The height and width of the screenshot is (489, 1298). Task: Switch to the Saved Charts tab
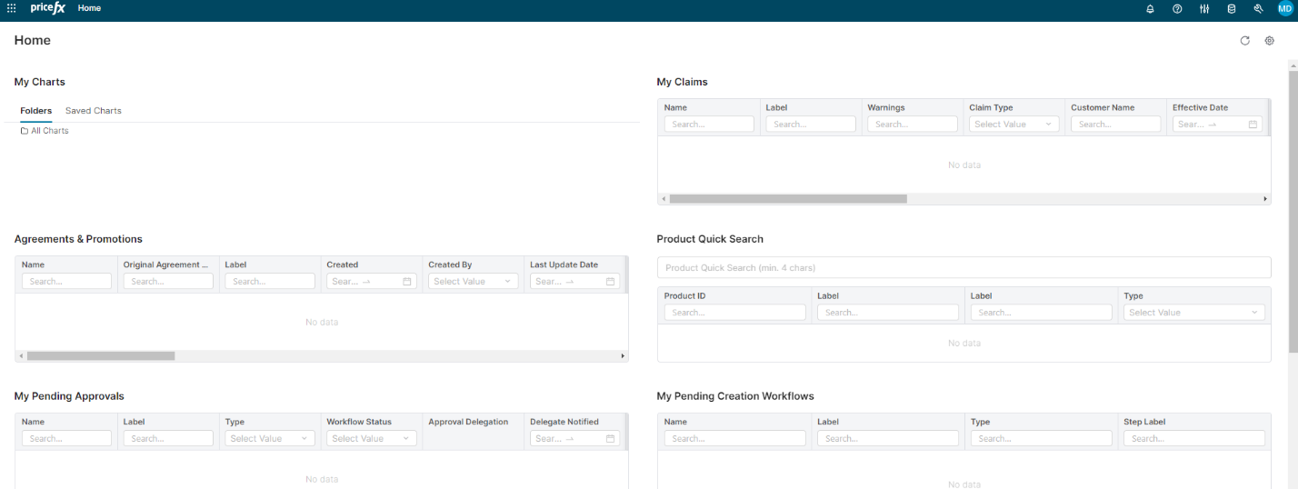(93, 111)
